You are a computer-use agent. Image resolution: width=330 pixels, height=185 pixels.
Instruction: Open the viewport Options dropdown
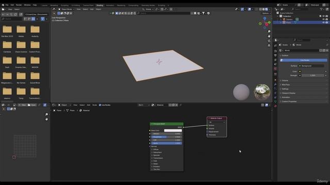point(266,13)
